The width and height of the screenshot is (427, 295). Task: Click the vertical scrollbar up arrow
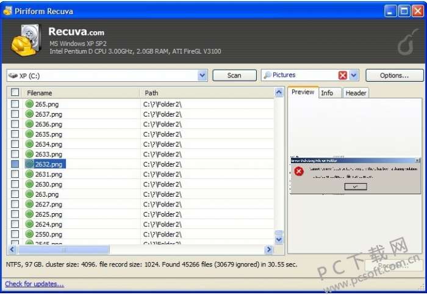(x=279, y=93)
